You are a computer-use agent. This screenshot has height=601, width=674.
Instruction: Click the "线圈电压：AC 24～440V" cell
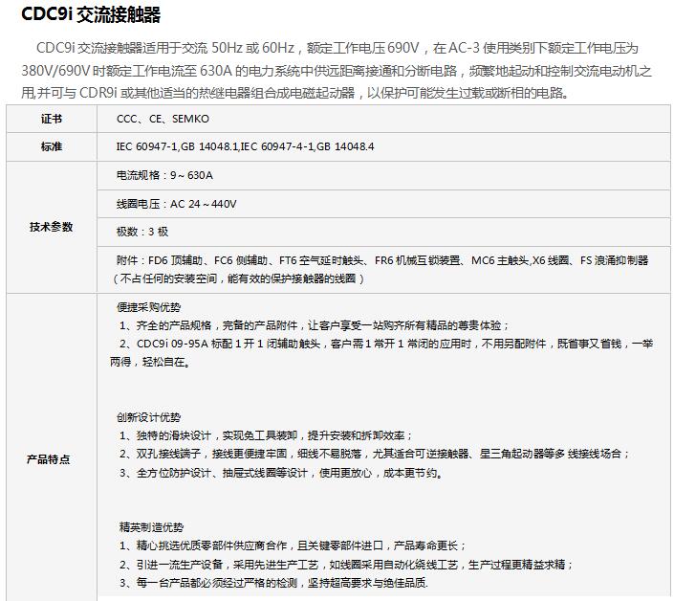(x=383, y=204)
